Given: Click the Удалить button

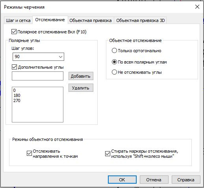Looking at the screenshot, I should click(81, 88).
